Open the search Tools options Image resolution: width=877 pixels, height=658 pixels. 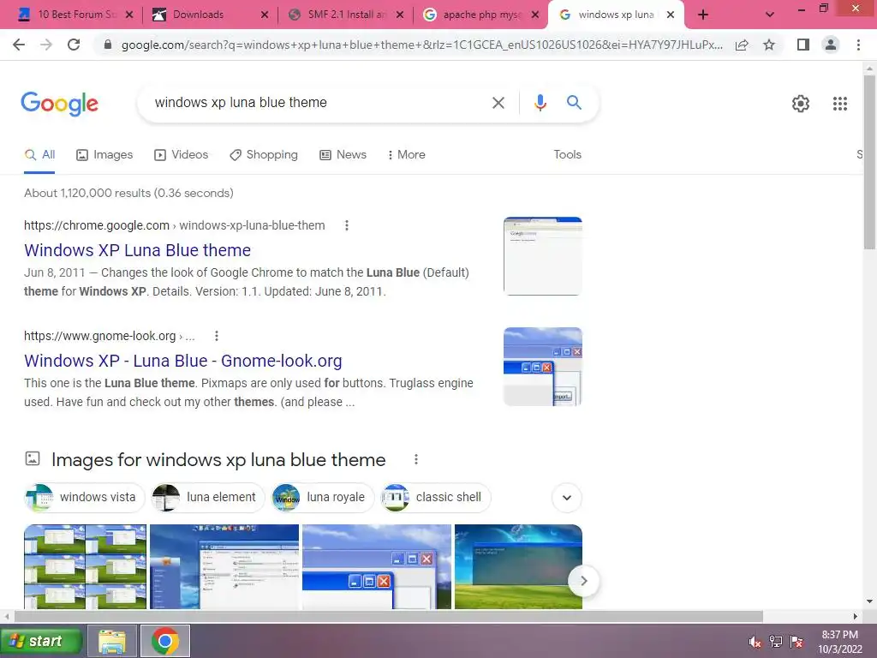[x=567, y=155]
